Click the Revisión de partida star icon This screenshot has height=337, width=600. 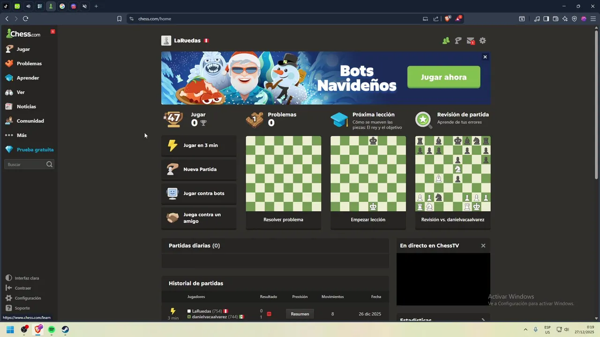pos(424,120)
